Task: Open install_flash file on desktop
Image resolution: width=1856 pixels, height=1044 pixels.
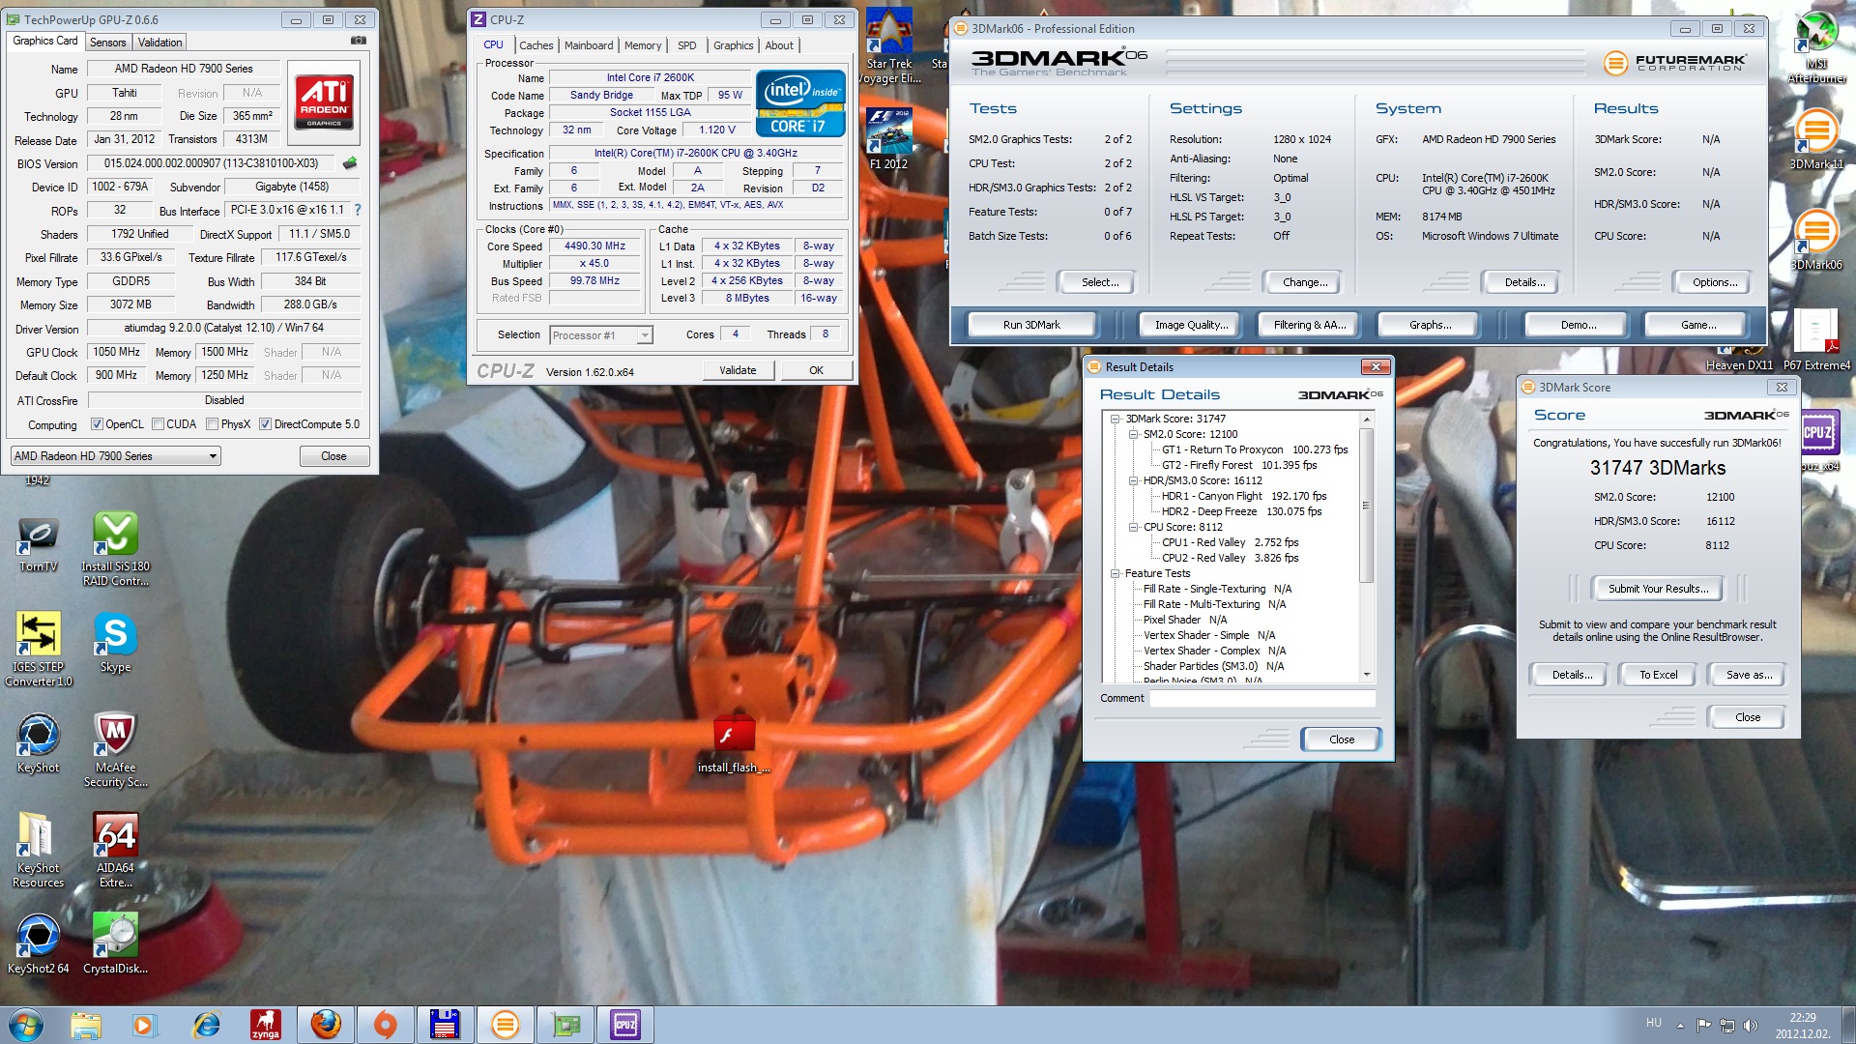Action: pyautogui.click(x=734, y=744)
